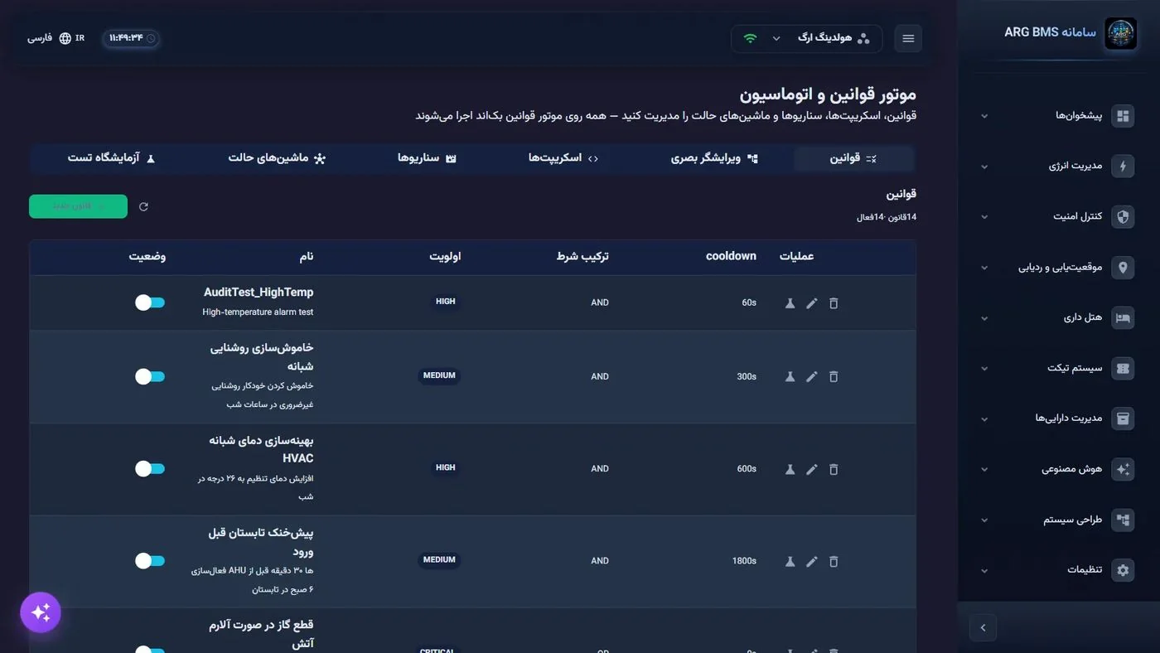Edit the خاموش‌سازی روشنایی شبانه rule
The height and width of the screenshot is (653, 1160).
point(812,377)
